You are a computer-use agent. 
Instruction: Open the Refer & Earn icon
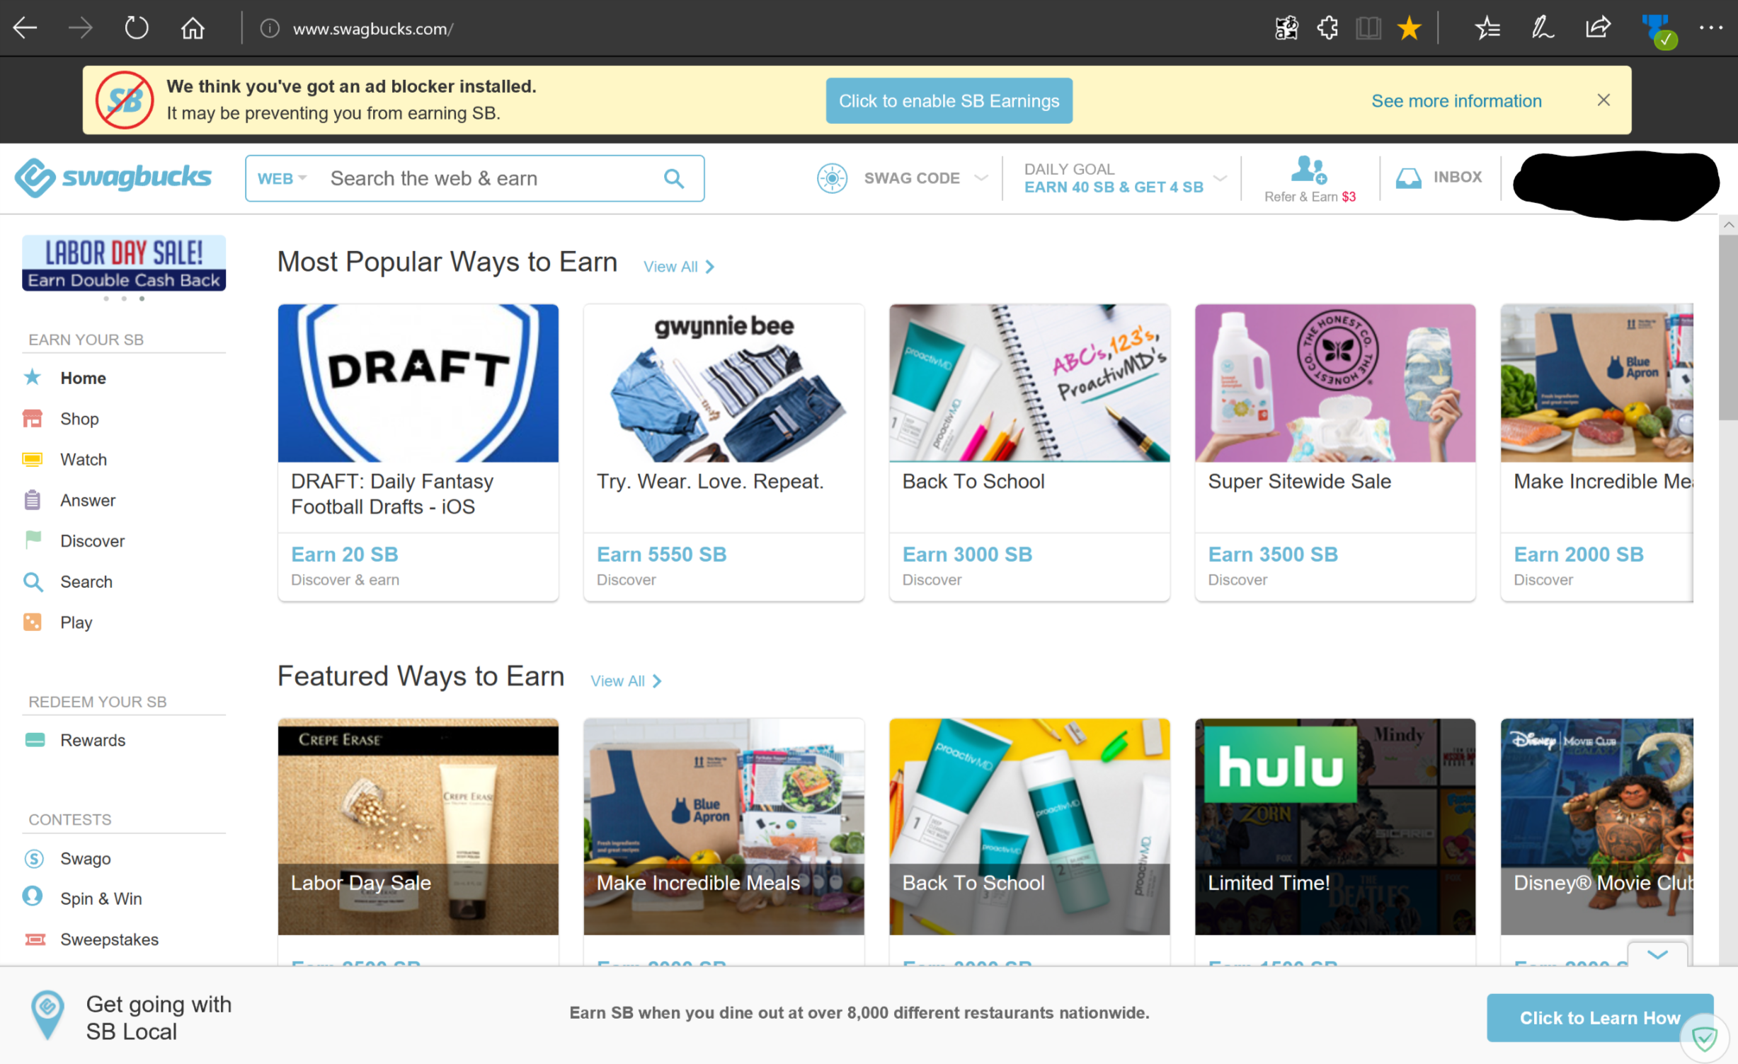pos(1308,170)
